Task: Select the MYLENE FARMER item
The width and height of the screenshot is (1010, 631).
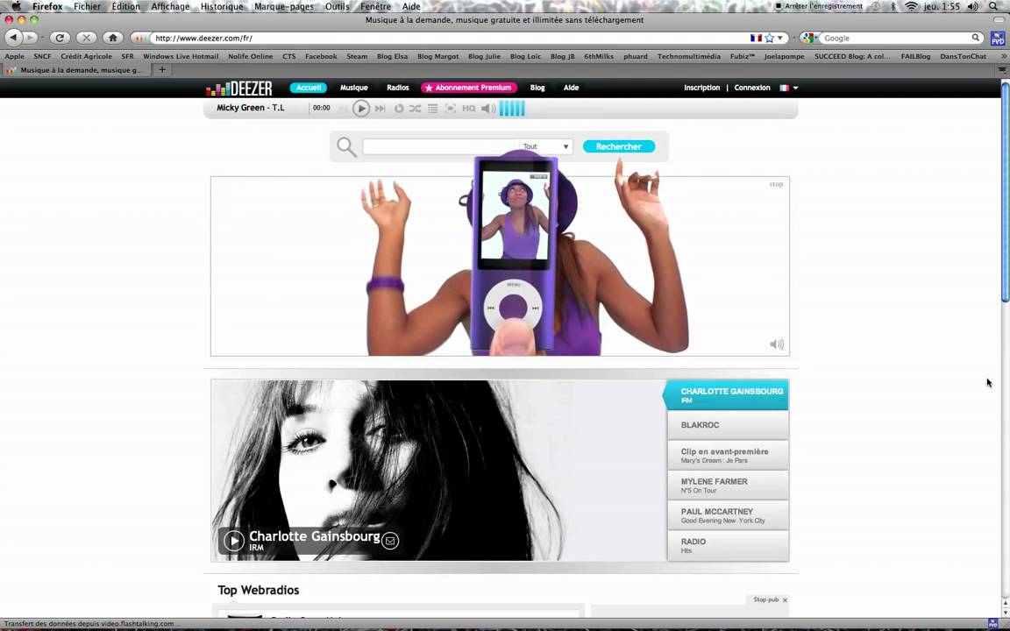Action: click(728, 486)
